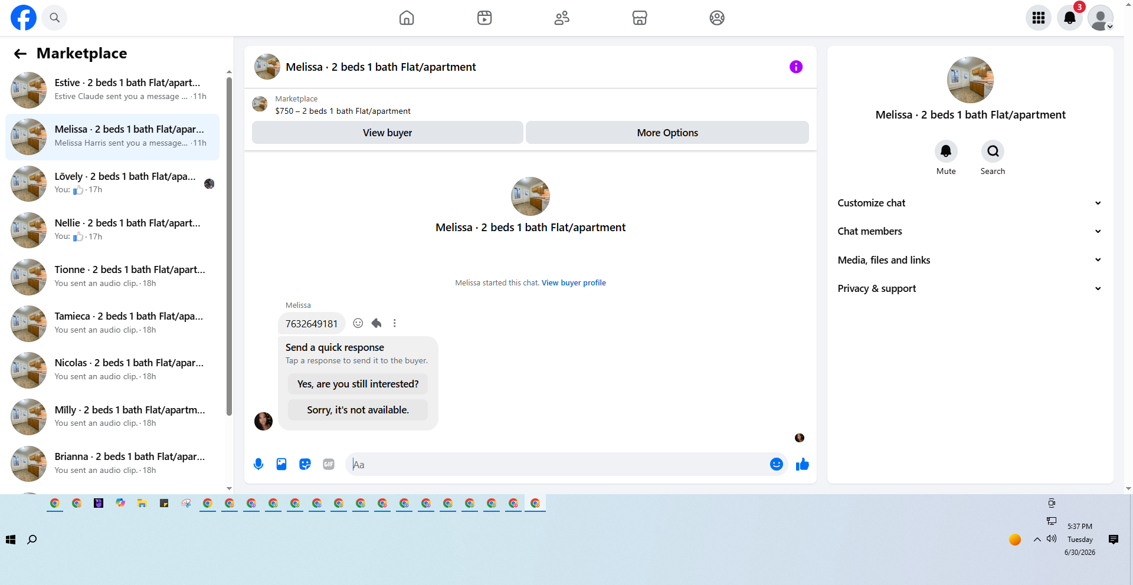Open the GIF picker
This screenshot has width=1133, height=585.
(329, 465)
